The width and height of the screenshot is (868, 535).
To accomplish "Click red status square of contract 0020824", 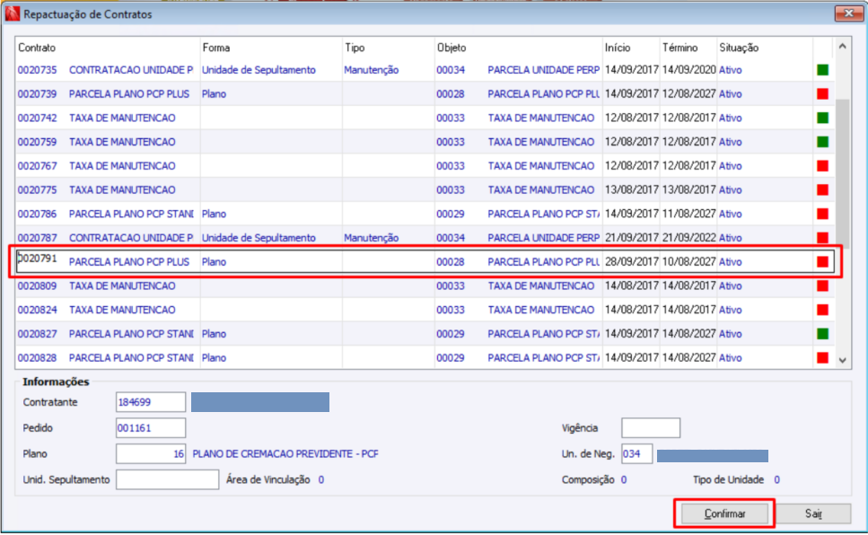I will tap(822, 310).
